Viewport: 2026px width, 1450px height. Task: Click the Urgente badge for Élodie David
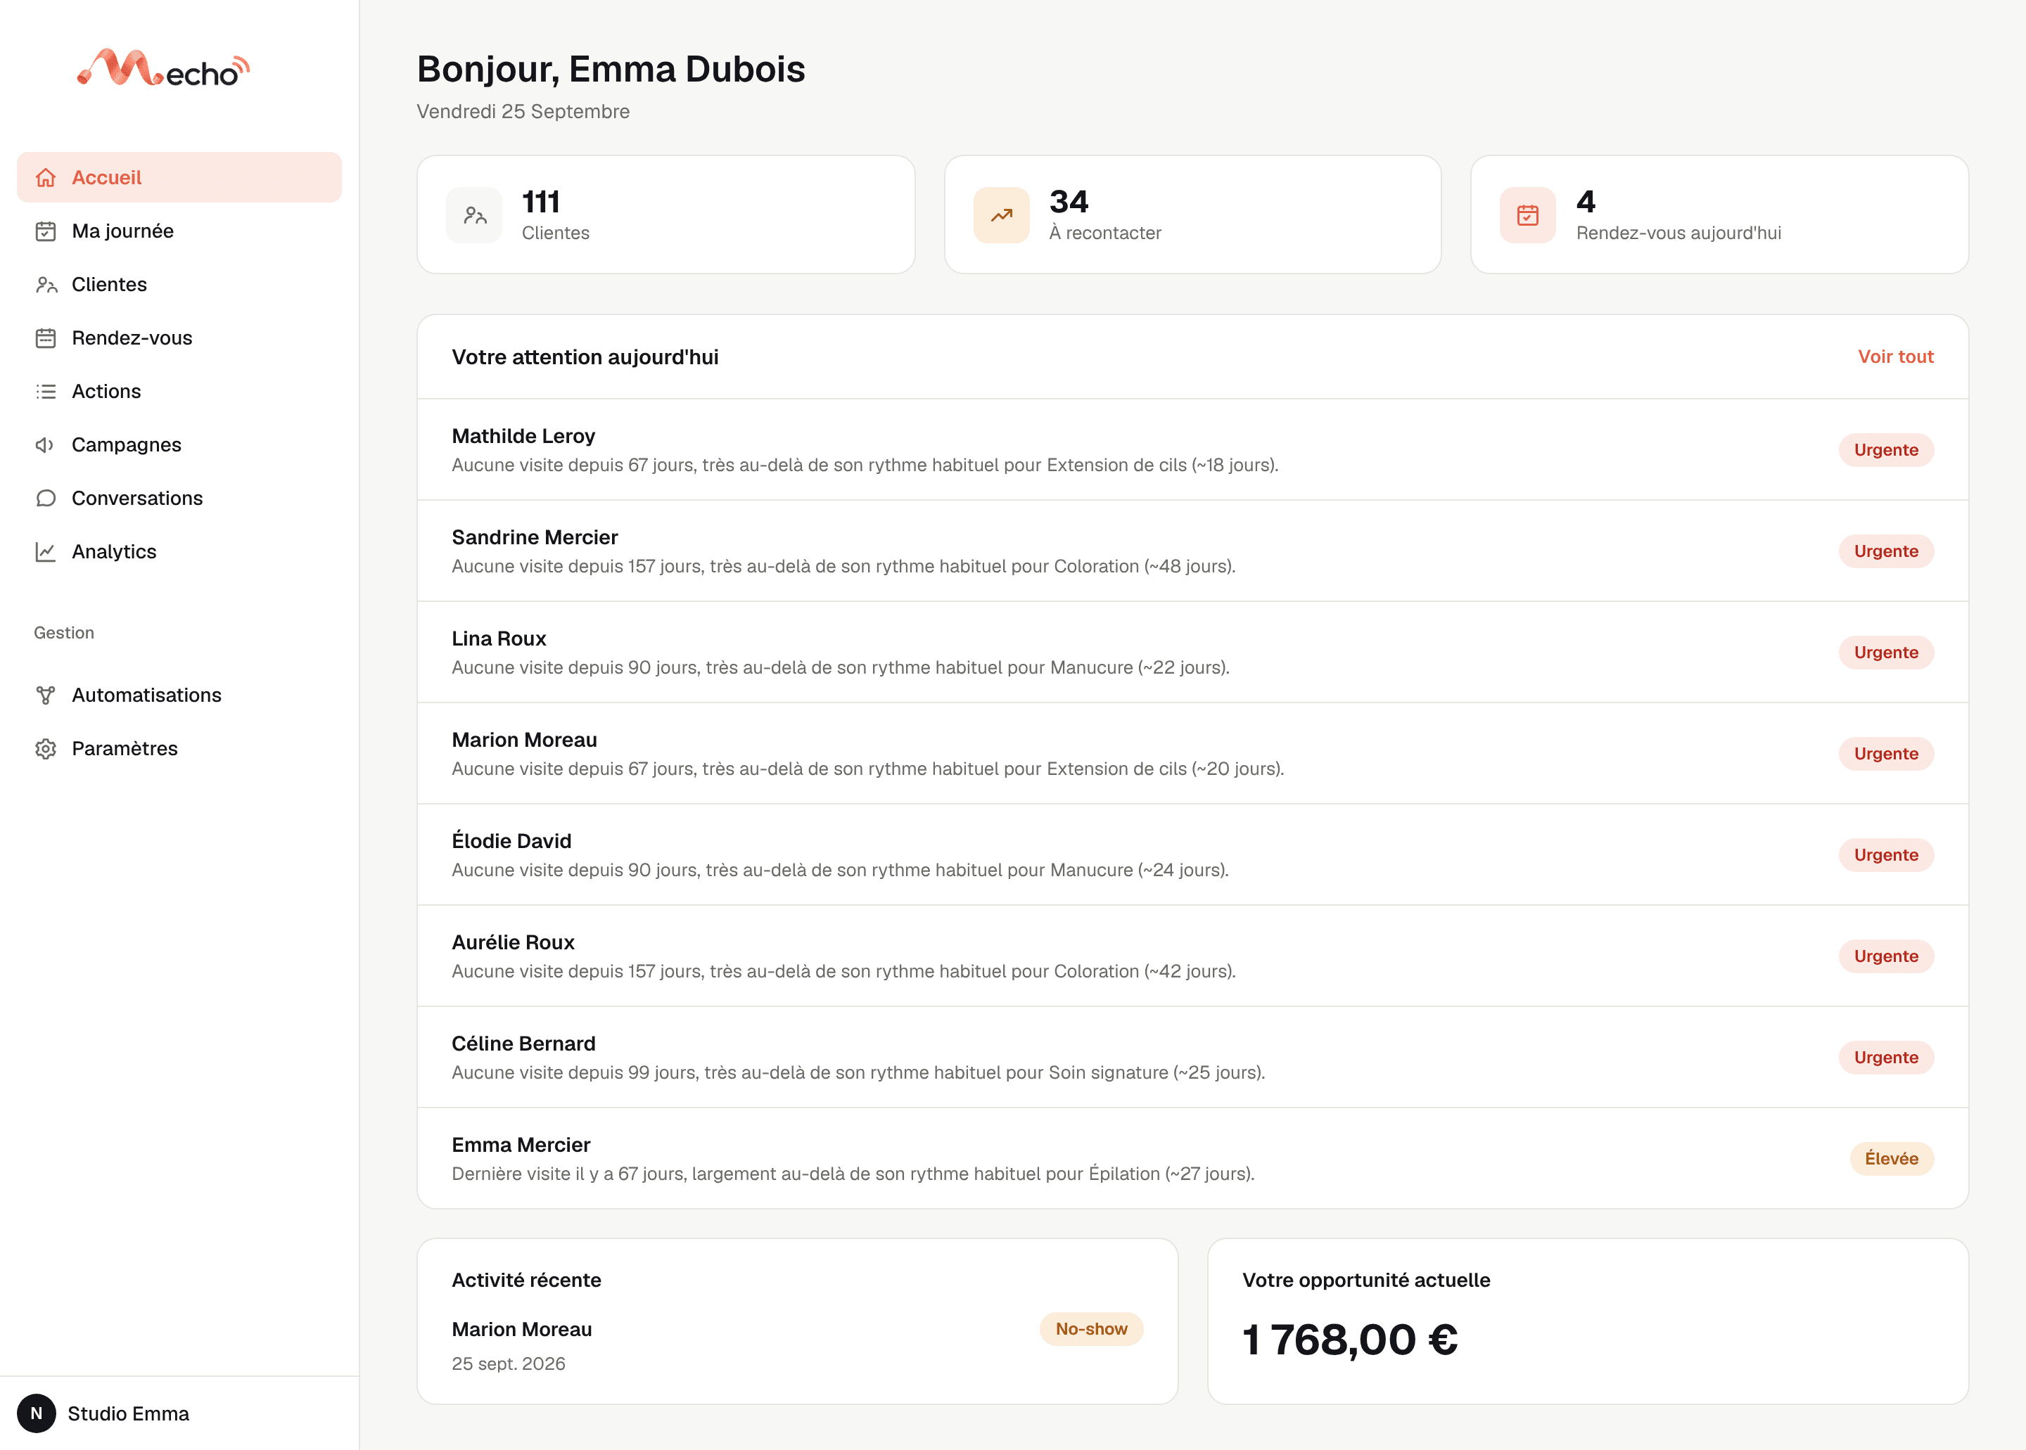pos(1886,855)
